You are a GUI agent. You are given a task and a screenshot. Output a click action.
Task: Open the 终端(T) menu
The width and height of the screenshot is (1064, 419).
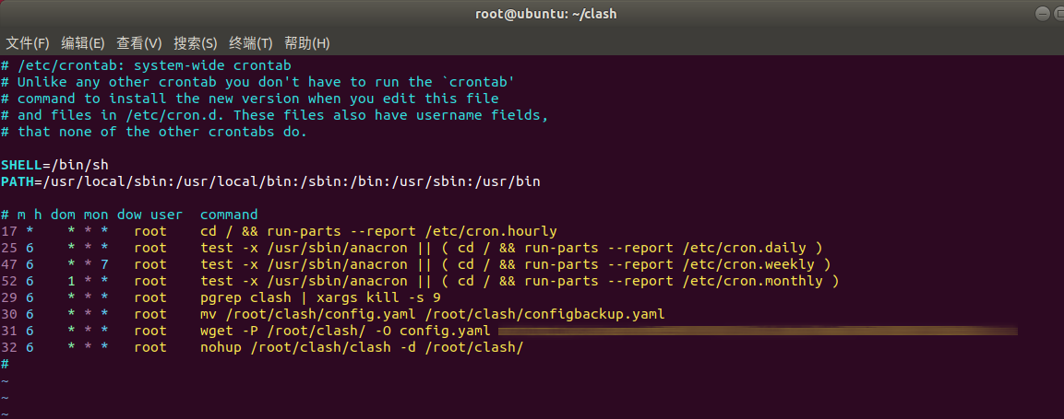251,43
